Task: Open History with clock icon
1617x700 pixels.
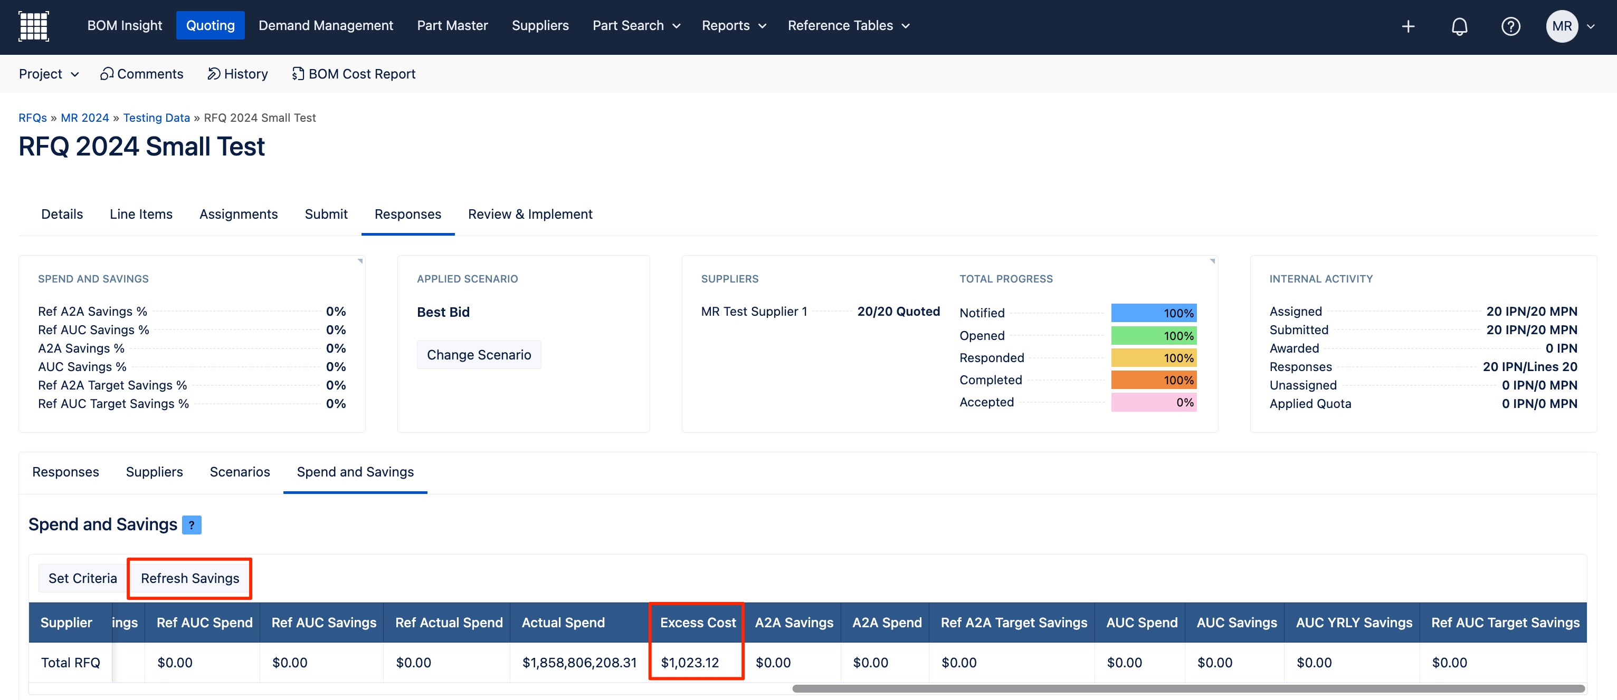Action: [237, 74]
